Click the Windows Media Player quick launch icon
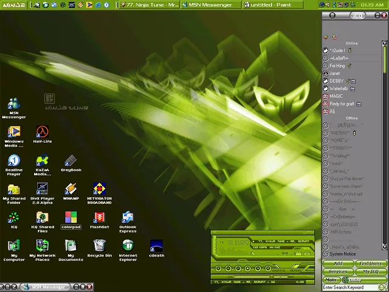Viewport: 389px width, 292px height. [89, 4]
